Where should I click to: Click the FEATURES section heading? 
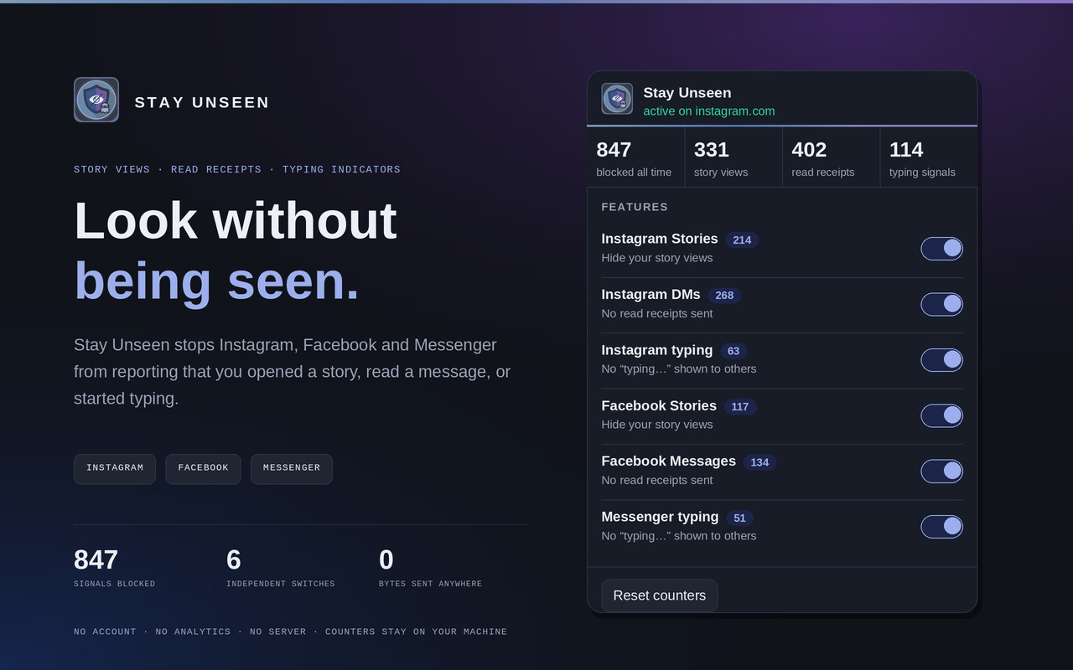point(635,207)
